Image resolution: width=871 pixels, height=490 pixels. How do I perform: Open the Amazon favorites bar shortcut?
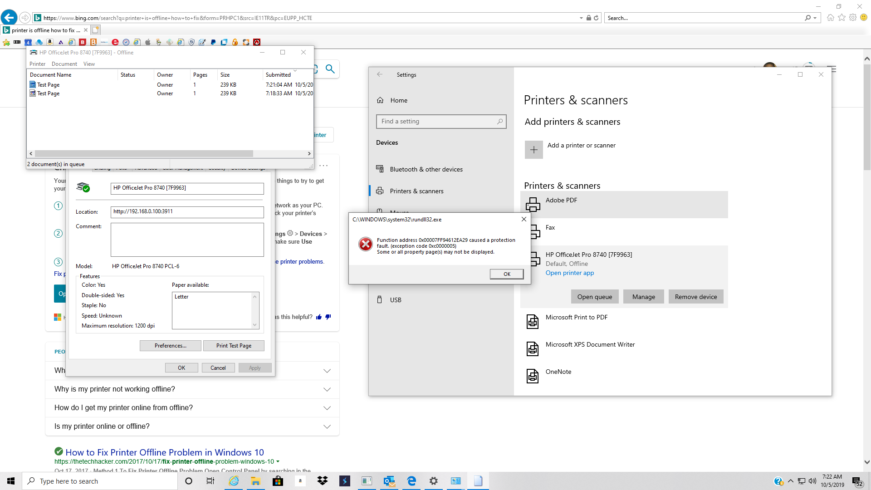coord(50,42)
